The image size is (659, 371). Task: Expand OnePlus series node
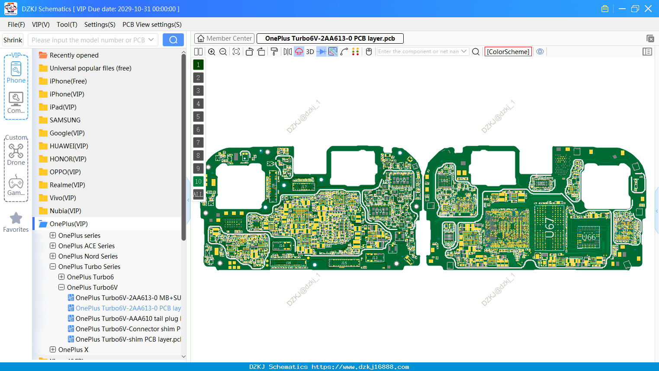point(53,235)
